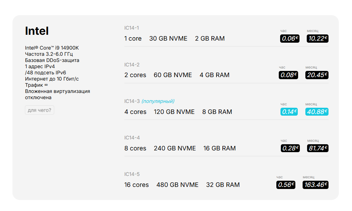This screenshot has height=211, width=352.
Task: Select the IC14-4 hourly price 0.28€
Action: click(x=290, y=148)
